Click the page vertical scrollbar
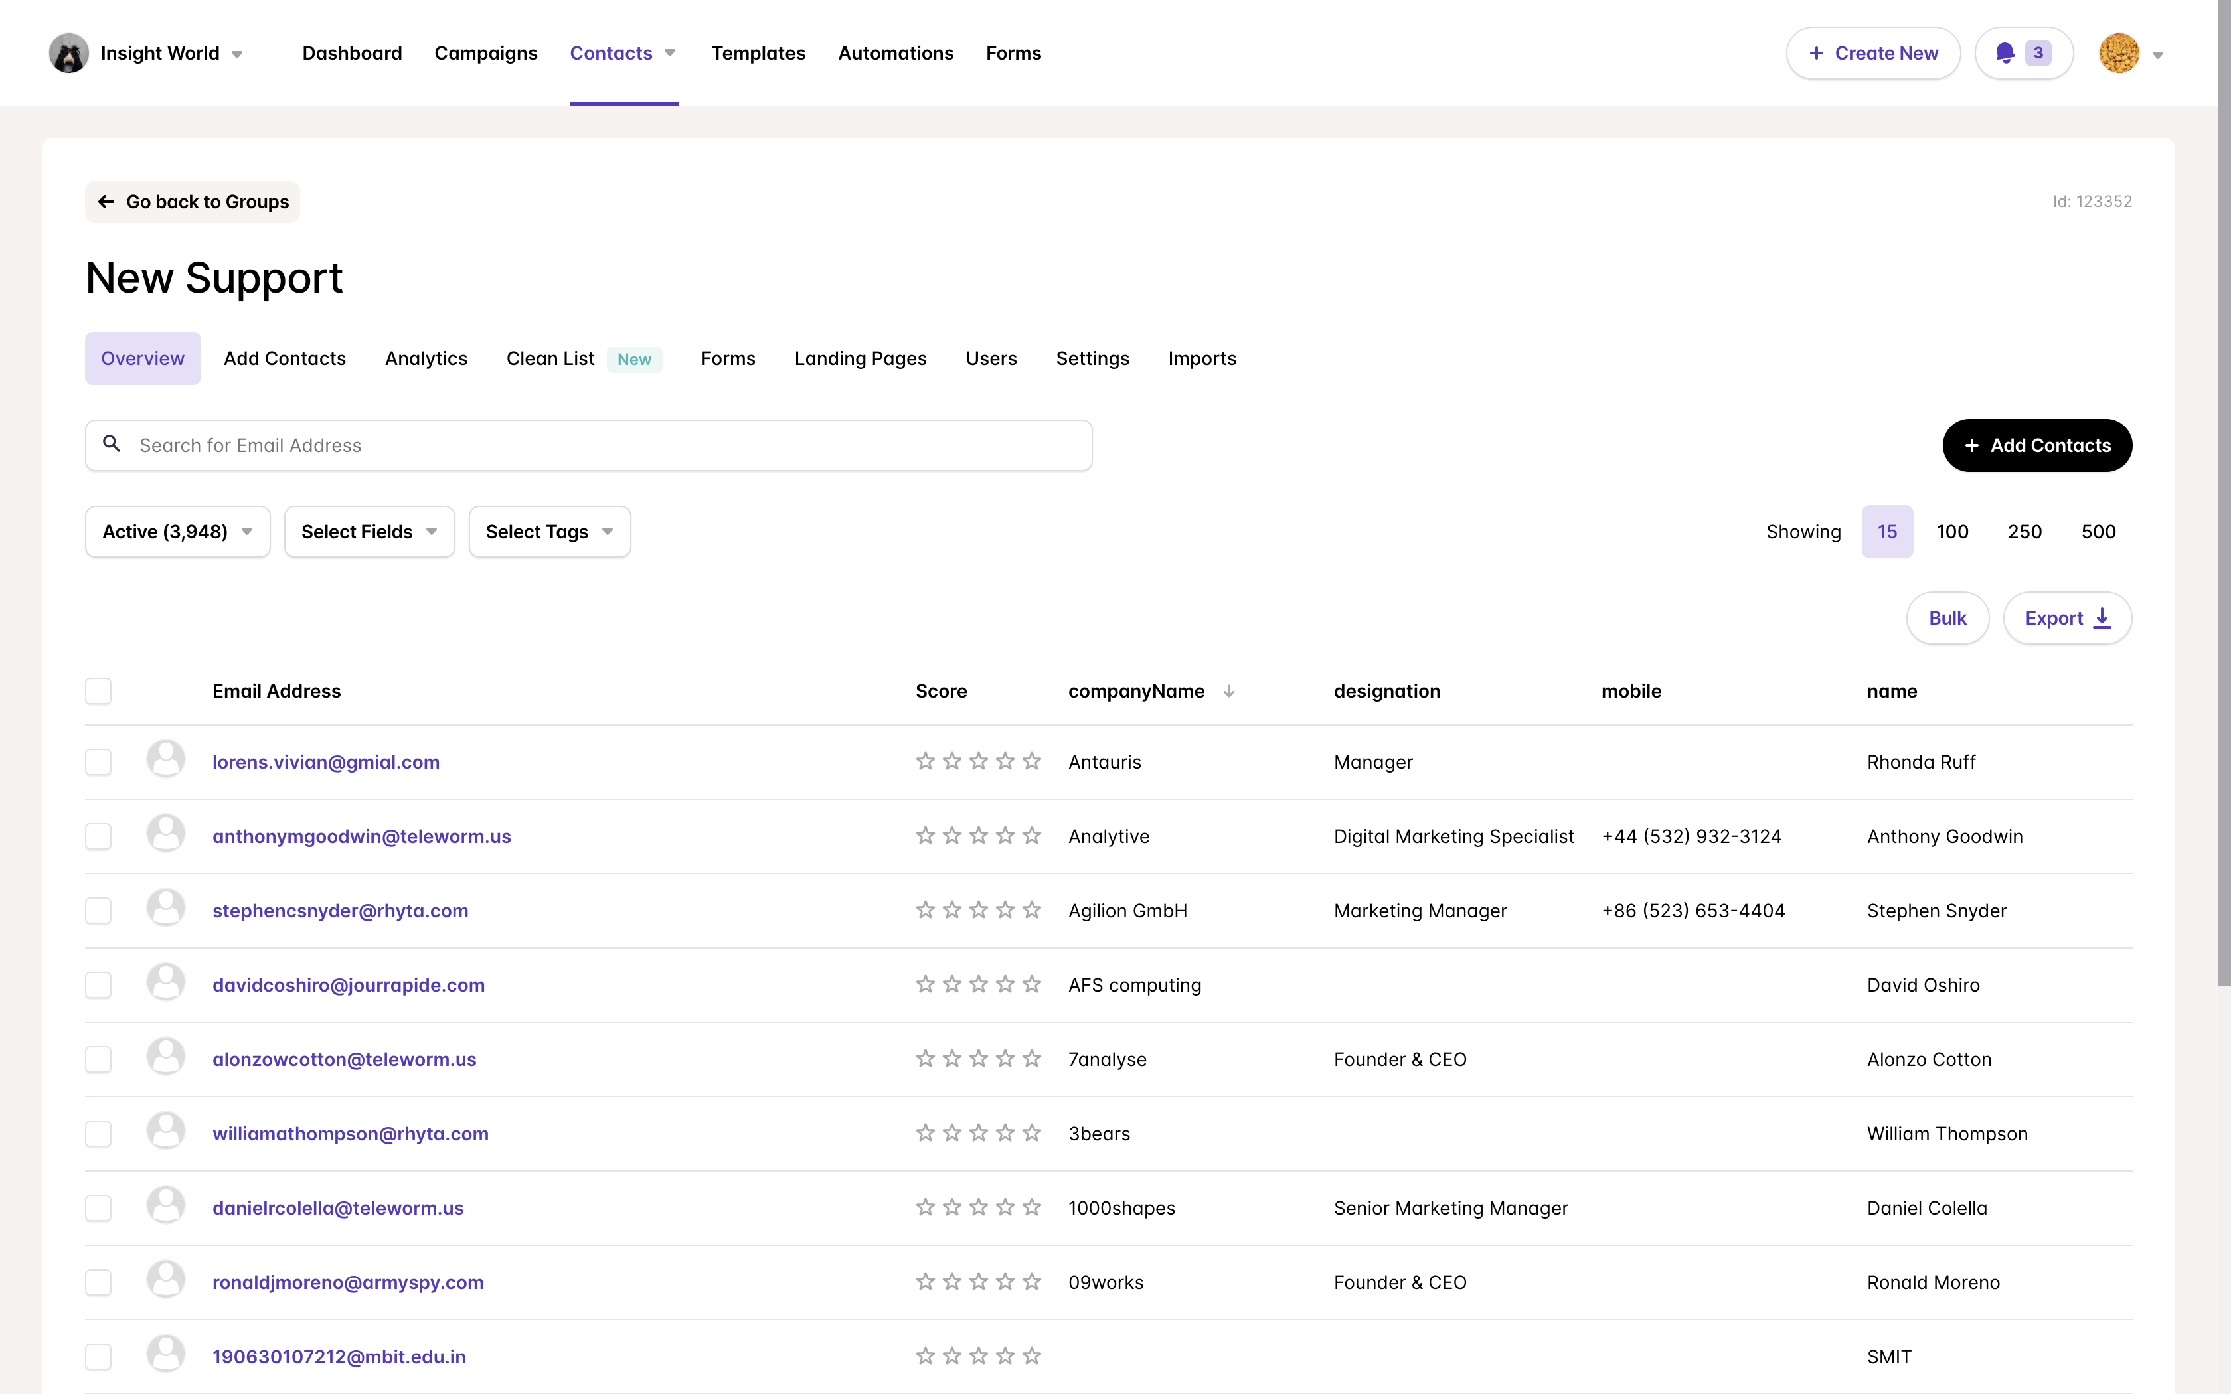The image size is (2231, 1394). tap(2224, 493)
